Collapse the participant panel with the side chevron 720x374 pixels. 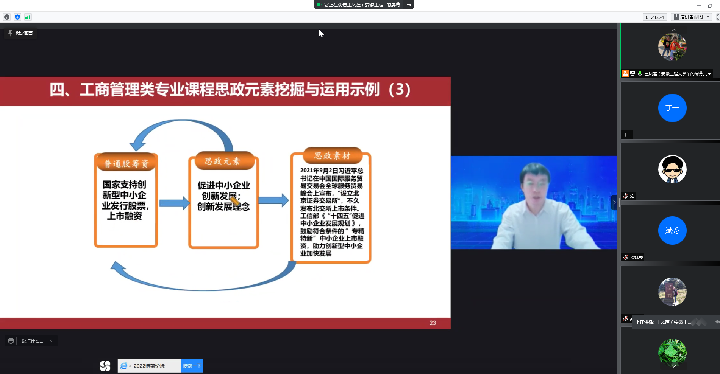click(614, 202)
